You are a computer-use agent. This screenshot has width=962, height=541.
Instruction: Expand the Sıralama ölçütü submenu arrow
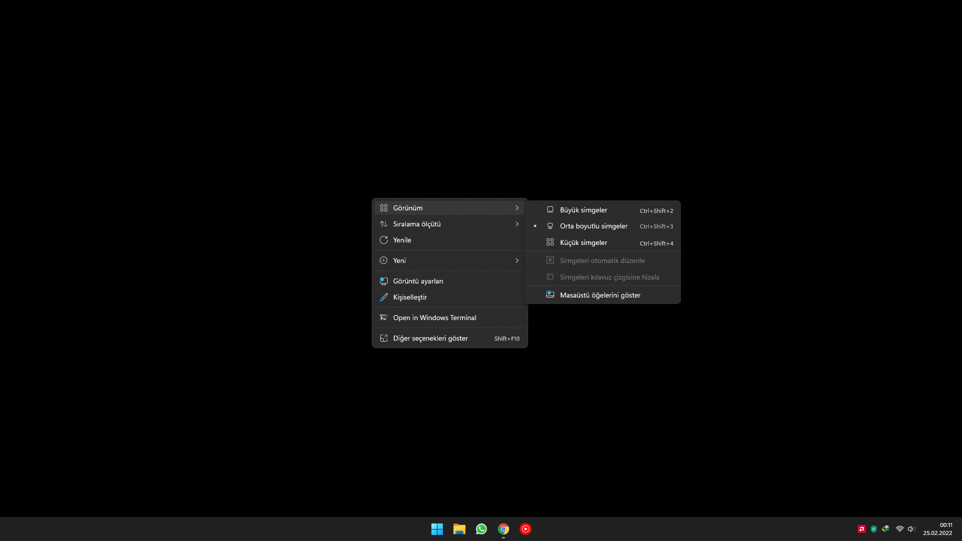517,224
